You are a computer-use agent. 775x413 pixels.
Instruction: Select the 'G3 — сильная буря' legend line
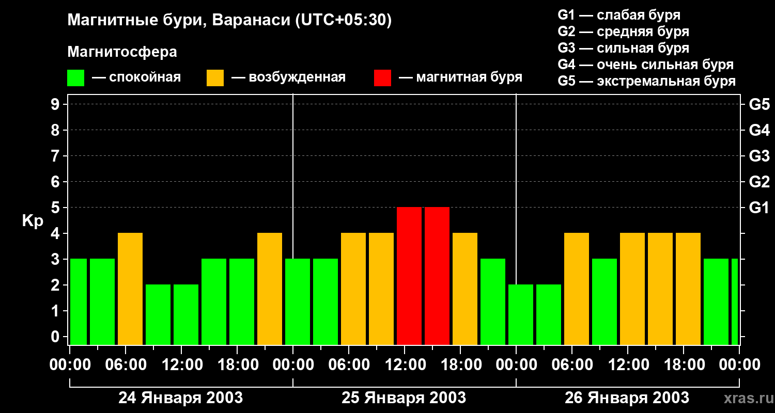(624, 48)
